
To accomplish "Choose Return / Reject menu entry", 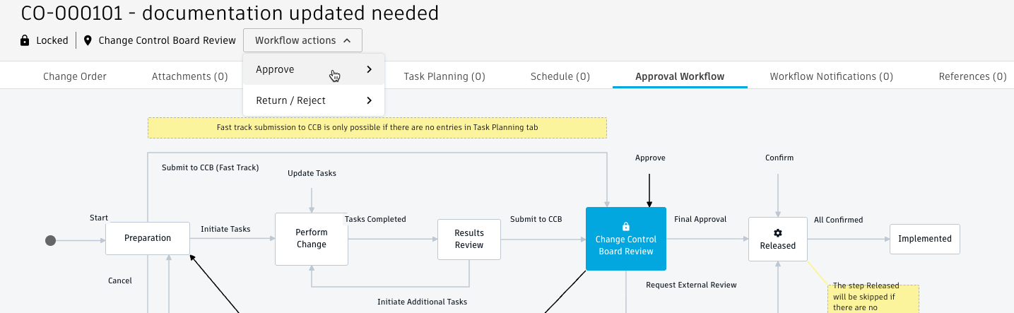I will click(290, 100).
